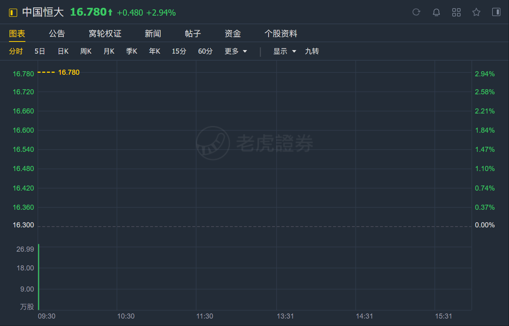Click the 16.300 previous close label
The width and height of the screenshot is (509, 326).
click(x=23, y=225)
